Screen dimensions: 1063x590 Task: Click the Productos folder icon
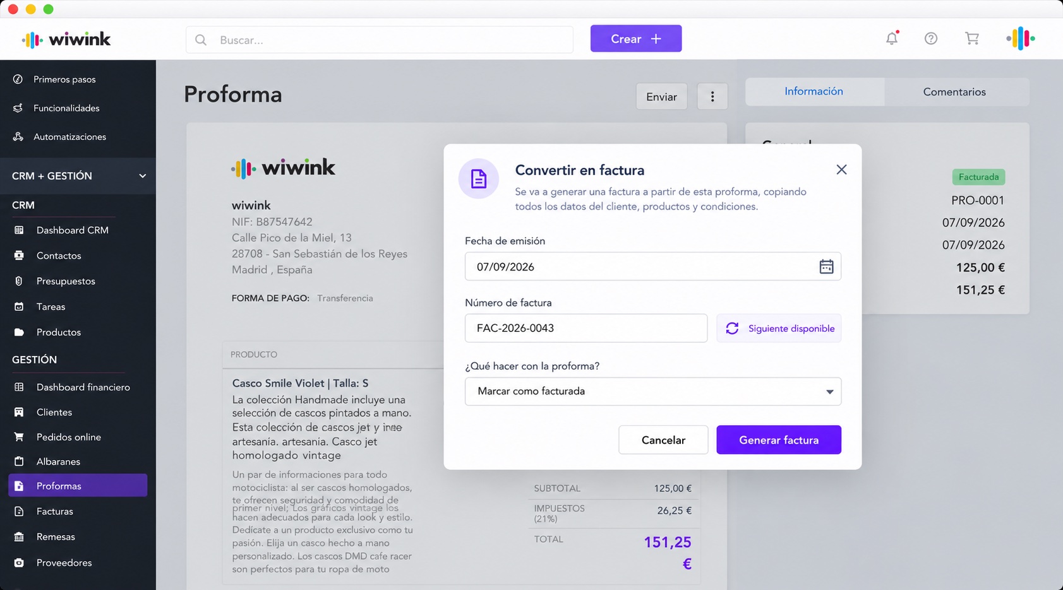point(19,332)
